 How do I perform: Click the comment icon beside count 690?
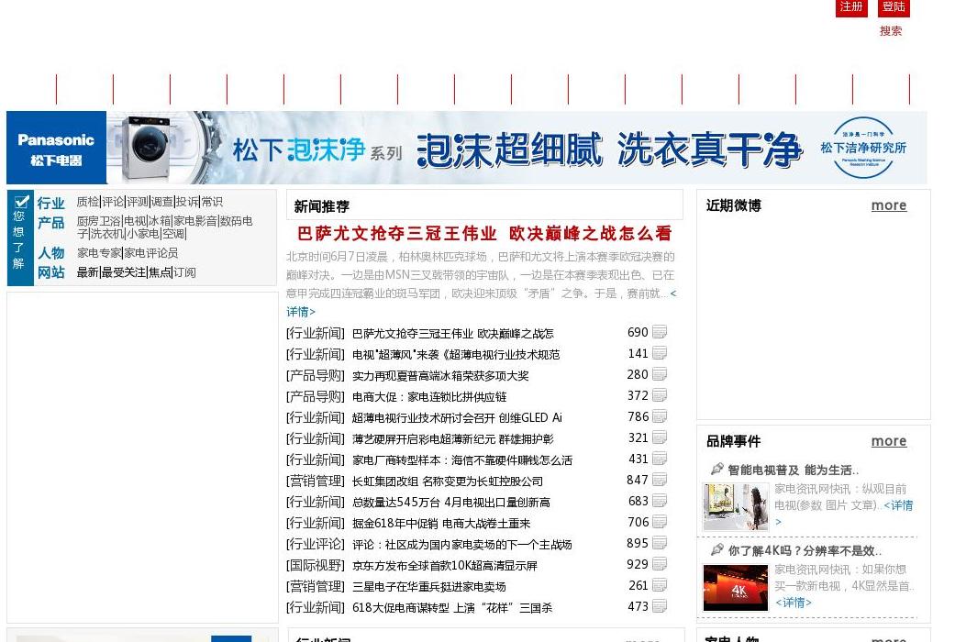tap(659, 332)
